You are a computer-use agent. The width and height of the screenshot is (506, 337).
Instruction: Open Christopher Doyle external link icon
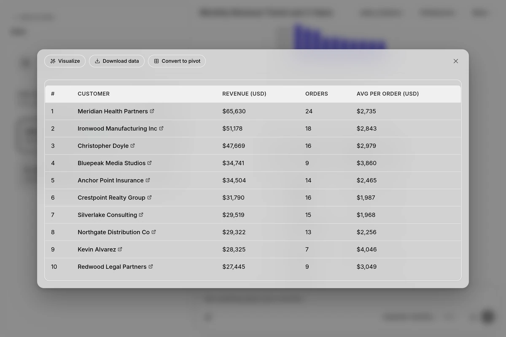click(133, 146)
